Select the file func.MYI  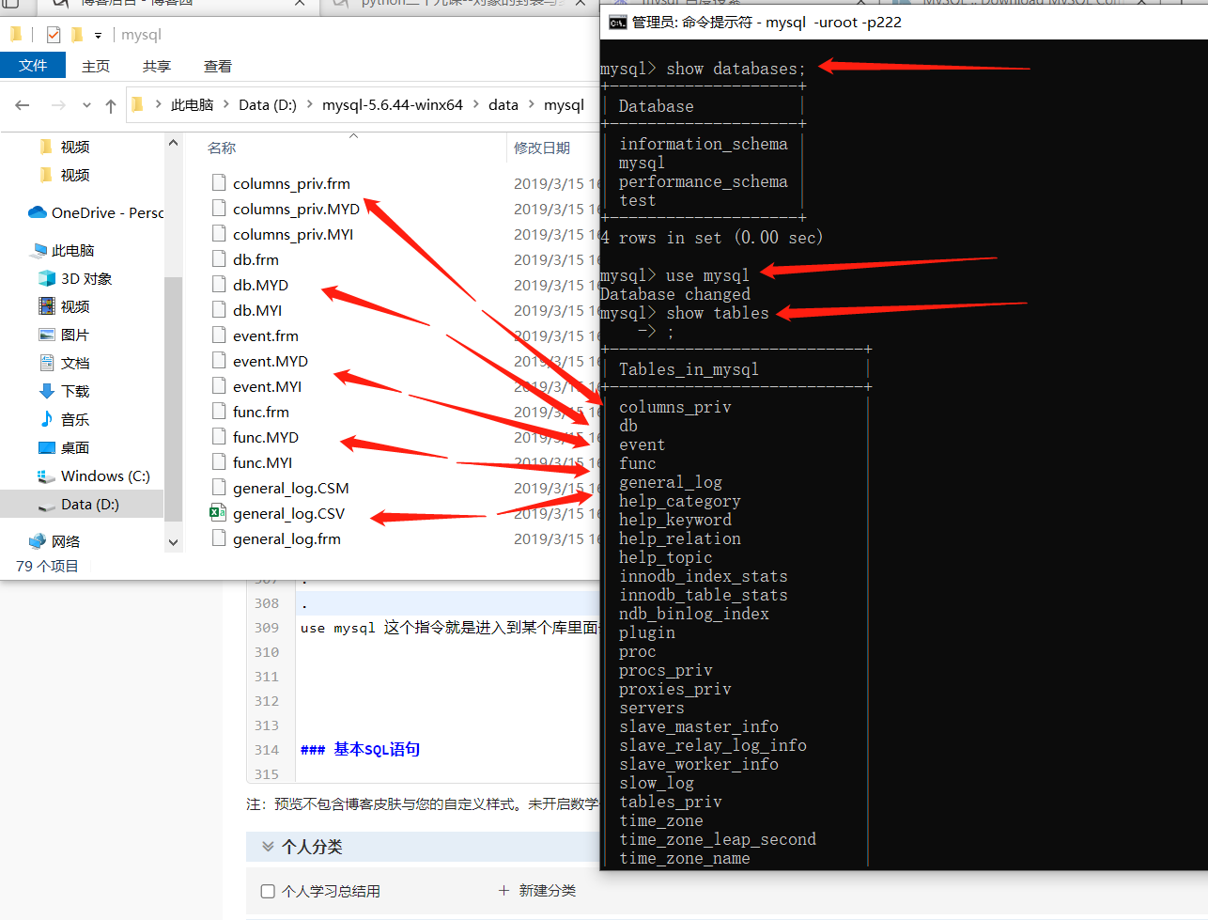pyautogui.click(x=262, y=462)
